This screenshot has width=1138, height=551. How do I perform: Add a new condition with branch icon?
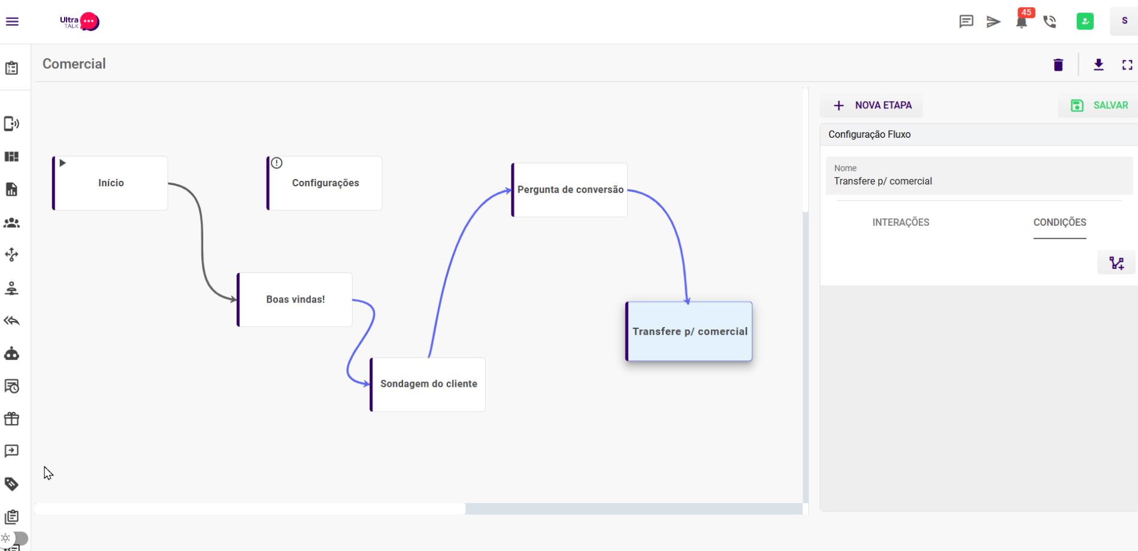point(1116,262)
